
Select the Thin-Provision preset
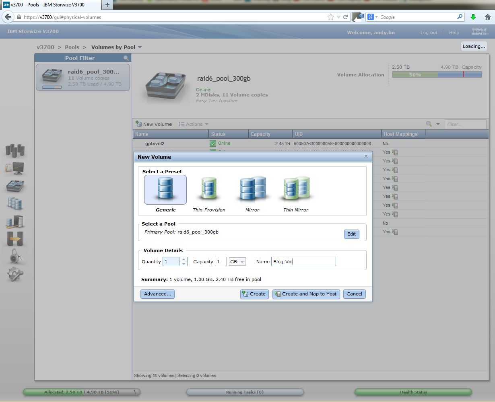[209, 190]
